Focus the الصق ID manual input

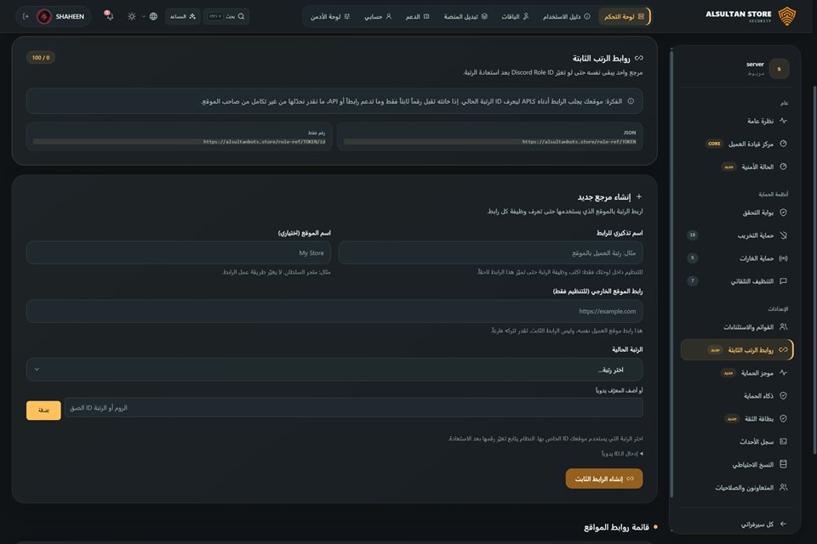point(353,408)
